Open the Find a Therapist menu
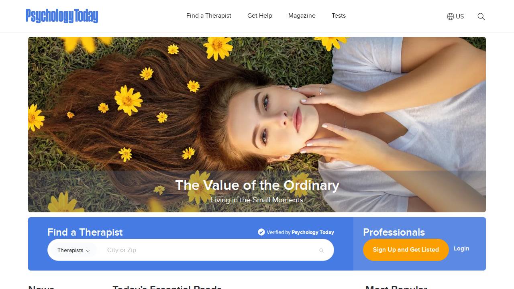The height and width of the screenshot is (289, 514). point(209,16)
